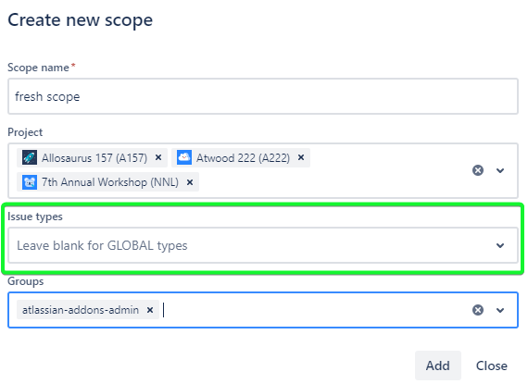Remove 7th Annual Workshop (NNL) tag

coord(190,182)
